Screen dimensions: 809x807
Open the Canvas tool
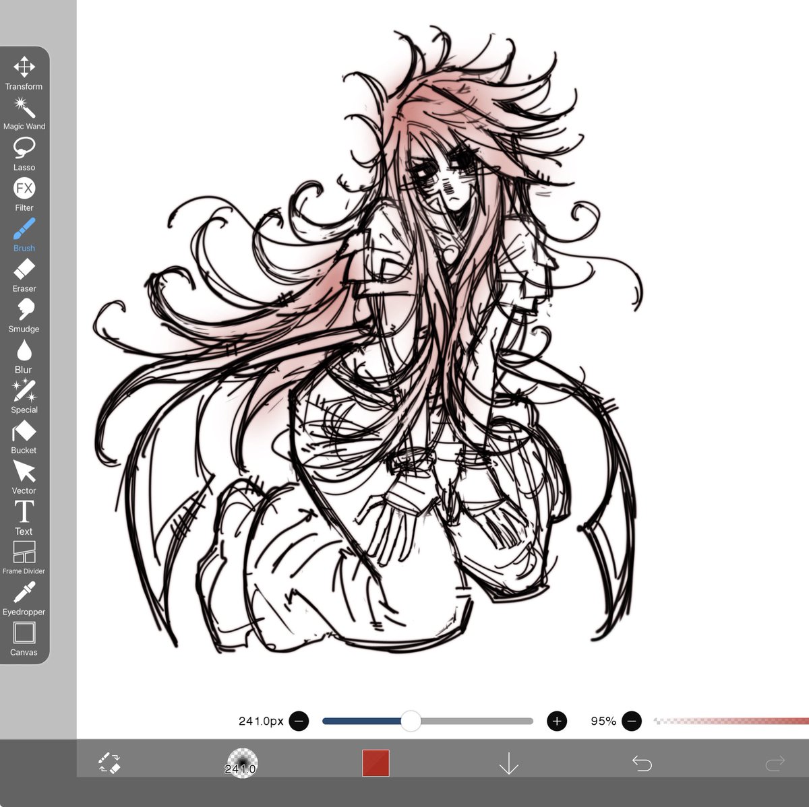[24, 639]
